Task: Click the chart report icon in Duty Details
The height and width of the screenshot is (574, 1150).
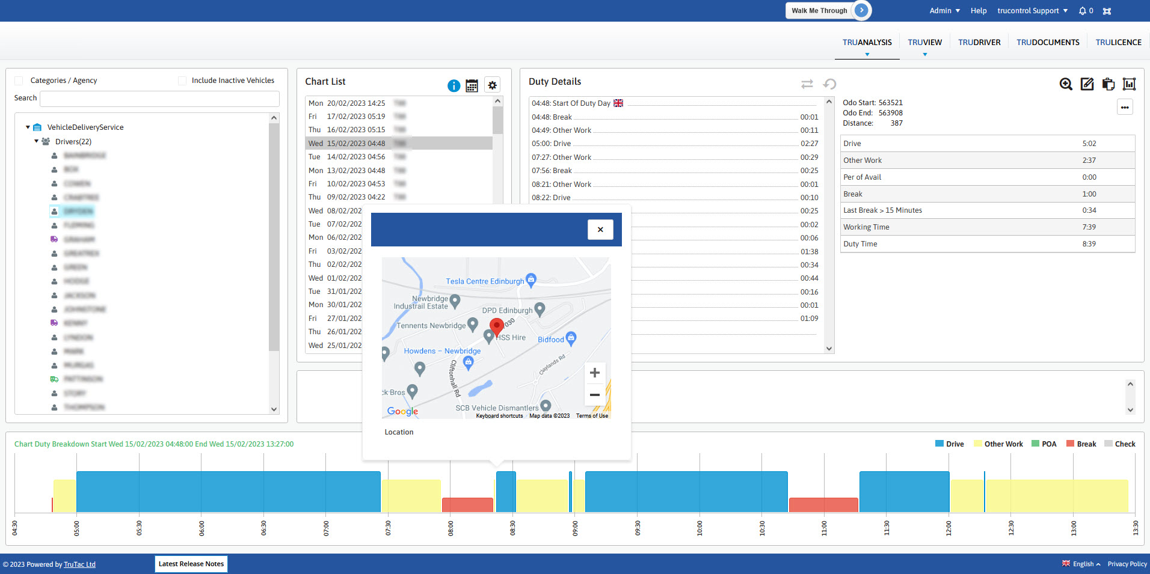Action: tap(1129, 84)
